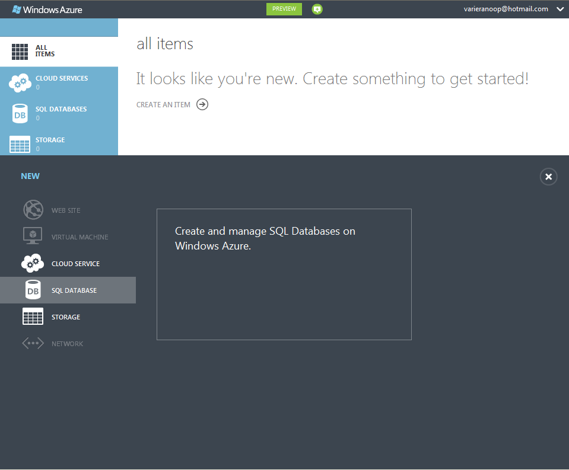Select WEB SITE in the NEW menu
This screenshot has height=470, width=569.
68,210
